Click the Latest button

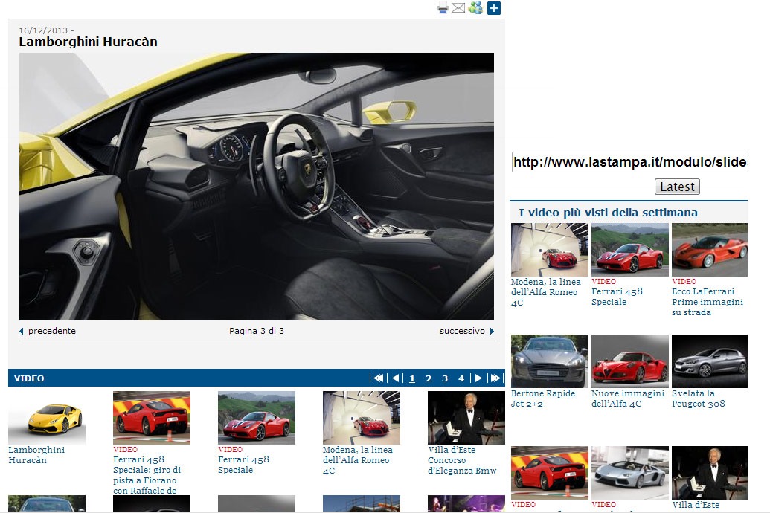677,187
